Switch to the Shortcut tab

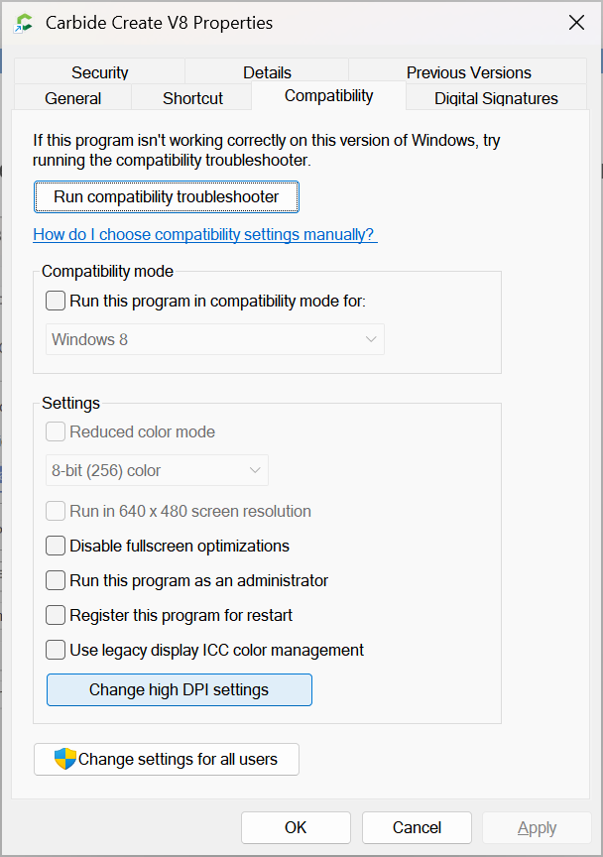point(192,98)
